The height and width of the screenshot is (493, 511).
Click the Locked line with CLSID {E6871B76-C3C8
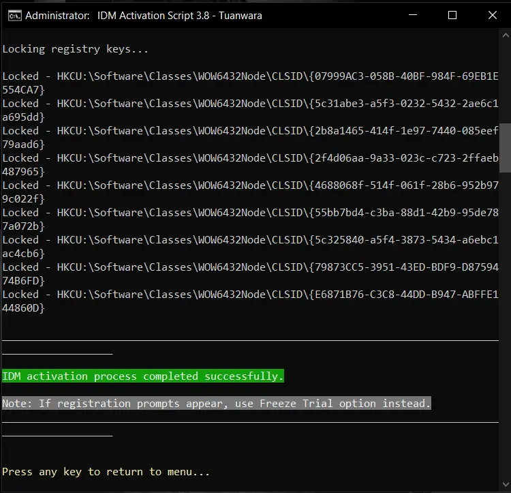(x=250, y=295)
